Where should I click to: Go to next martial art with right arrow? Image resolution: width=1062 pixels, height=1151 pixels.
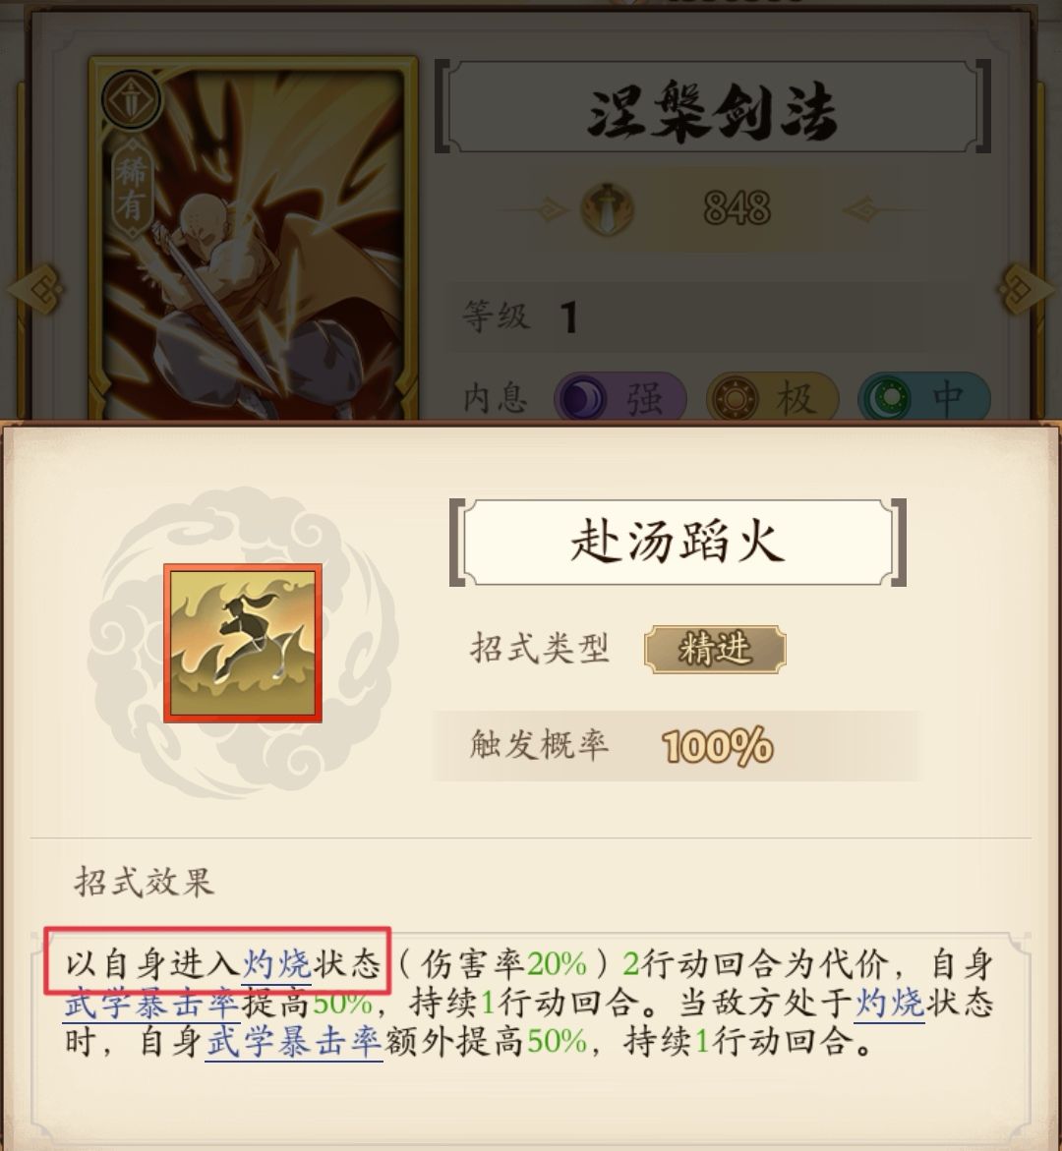tap(1030, 289)
